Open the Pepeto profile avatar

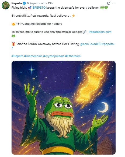point(6,5)
